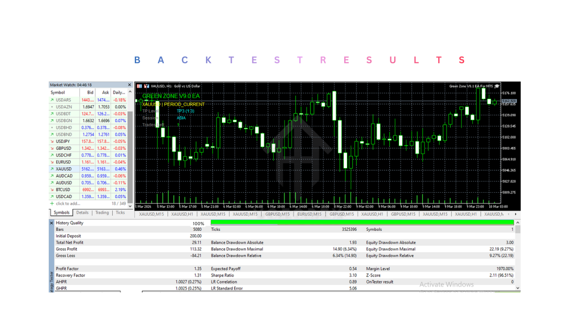Image resolution: width=562 pixels, height=316 pixels.
Task: Close the Market Watch panel
Action: tap(130, 85)
